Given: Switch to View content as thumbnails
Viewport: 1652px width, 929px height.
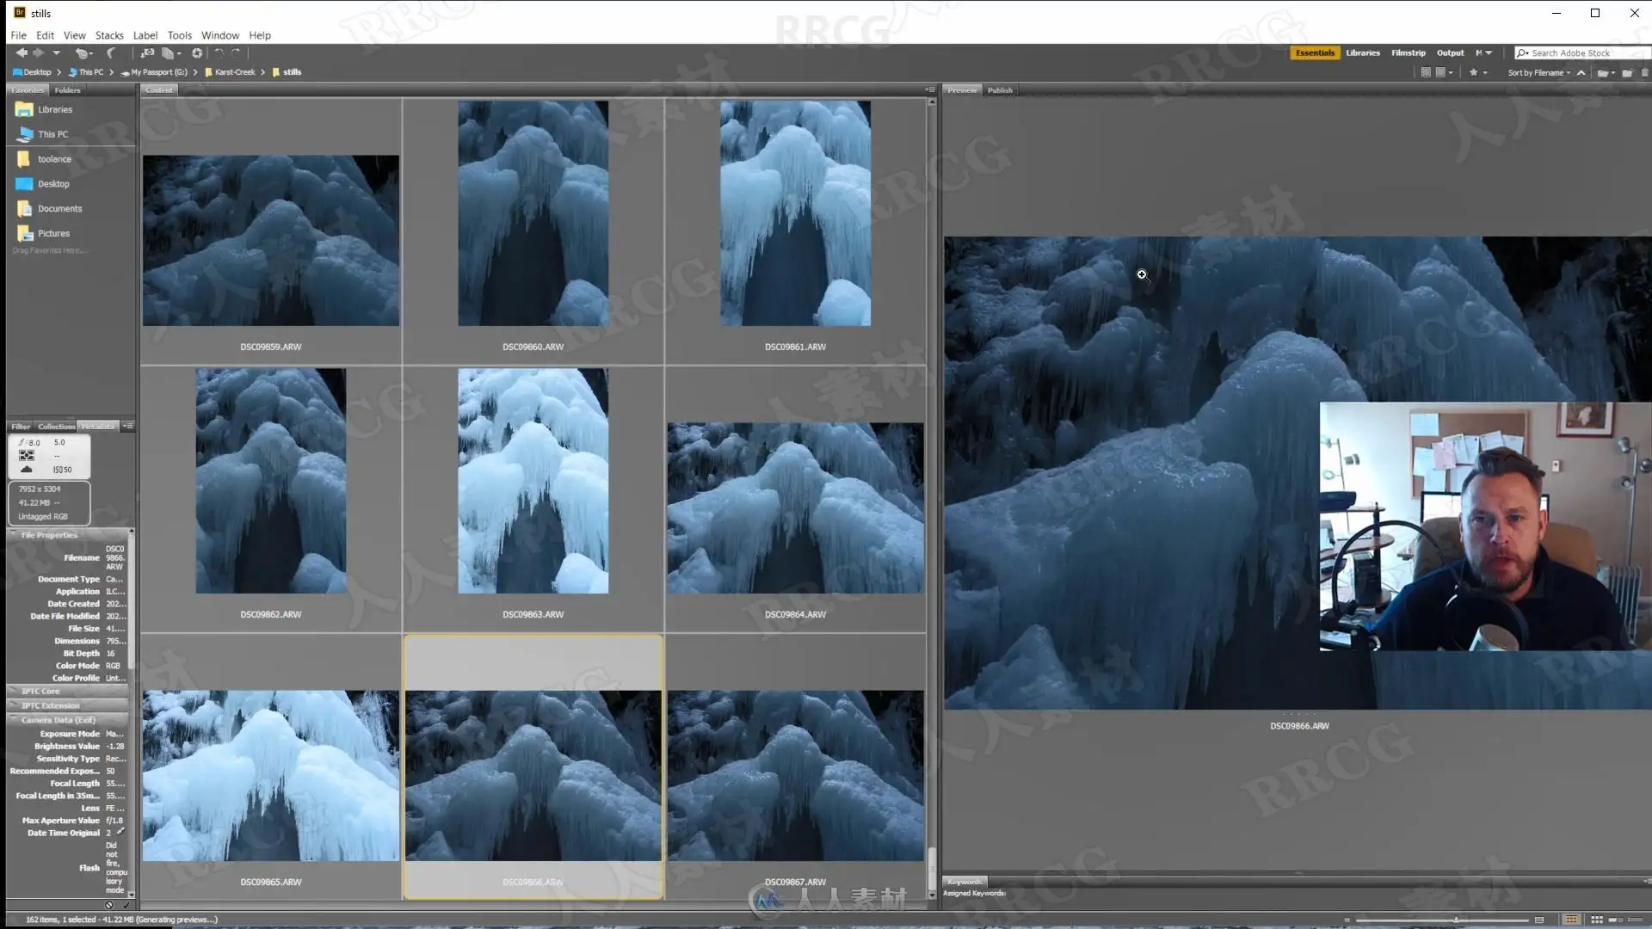Looking at the screenshot, I should tap(1597, 920).
